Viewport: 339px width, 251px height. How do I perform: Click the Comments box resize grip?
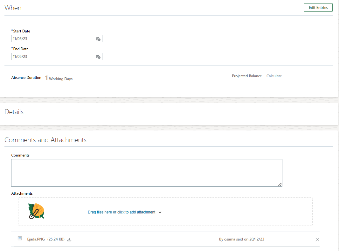click(280, 184)
